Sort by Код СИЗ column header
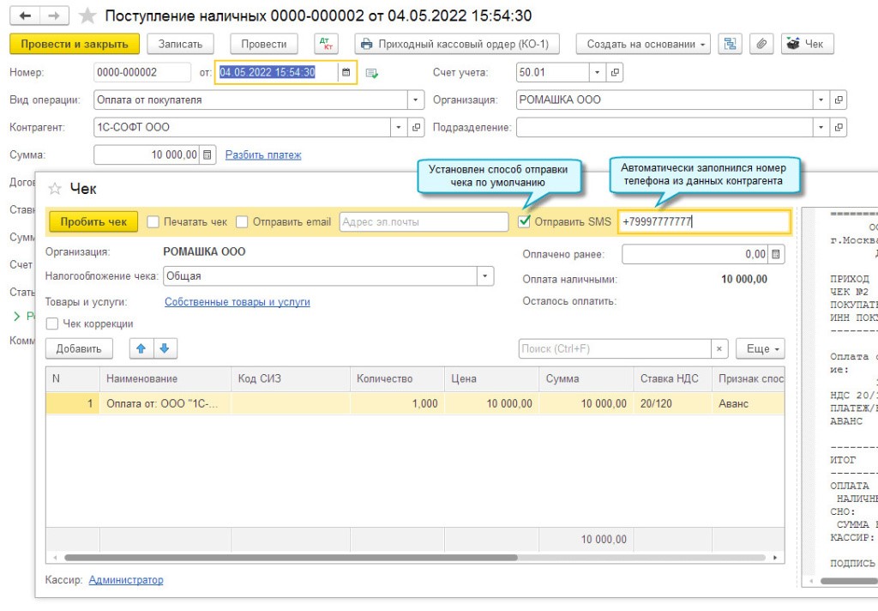The width and height of the screenshot is (878, 611). tap(291, 379)
